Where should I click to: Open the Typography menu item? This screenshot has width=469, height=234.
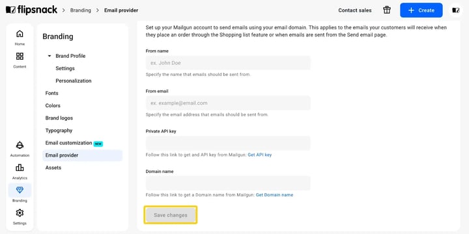point(59,131)
